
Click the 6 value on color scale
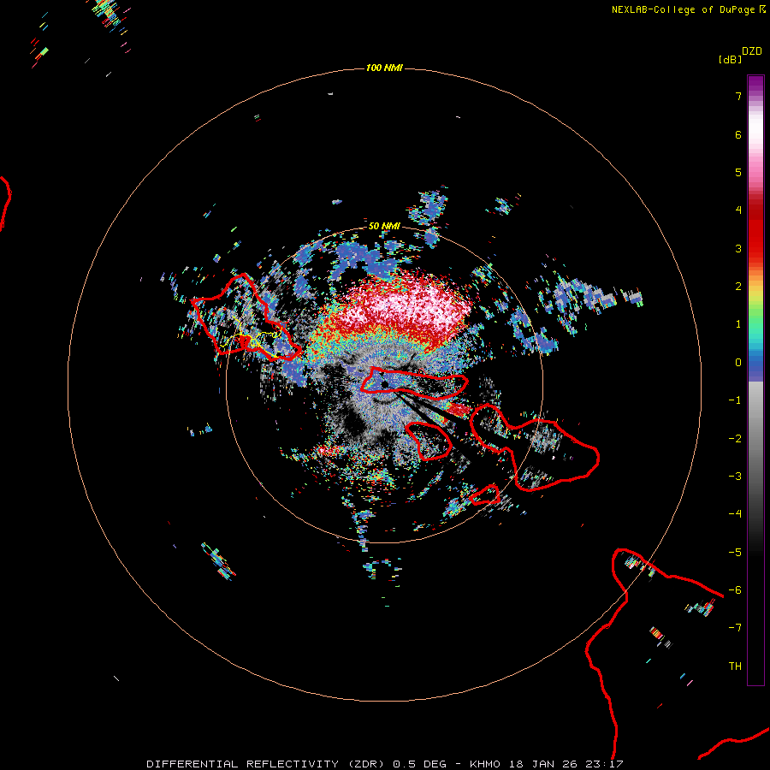pyautogui.click(x=738, y=134)
